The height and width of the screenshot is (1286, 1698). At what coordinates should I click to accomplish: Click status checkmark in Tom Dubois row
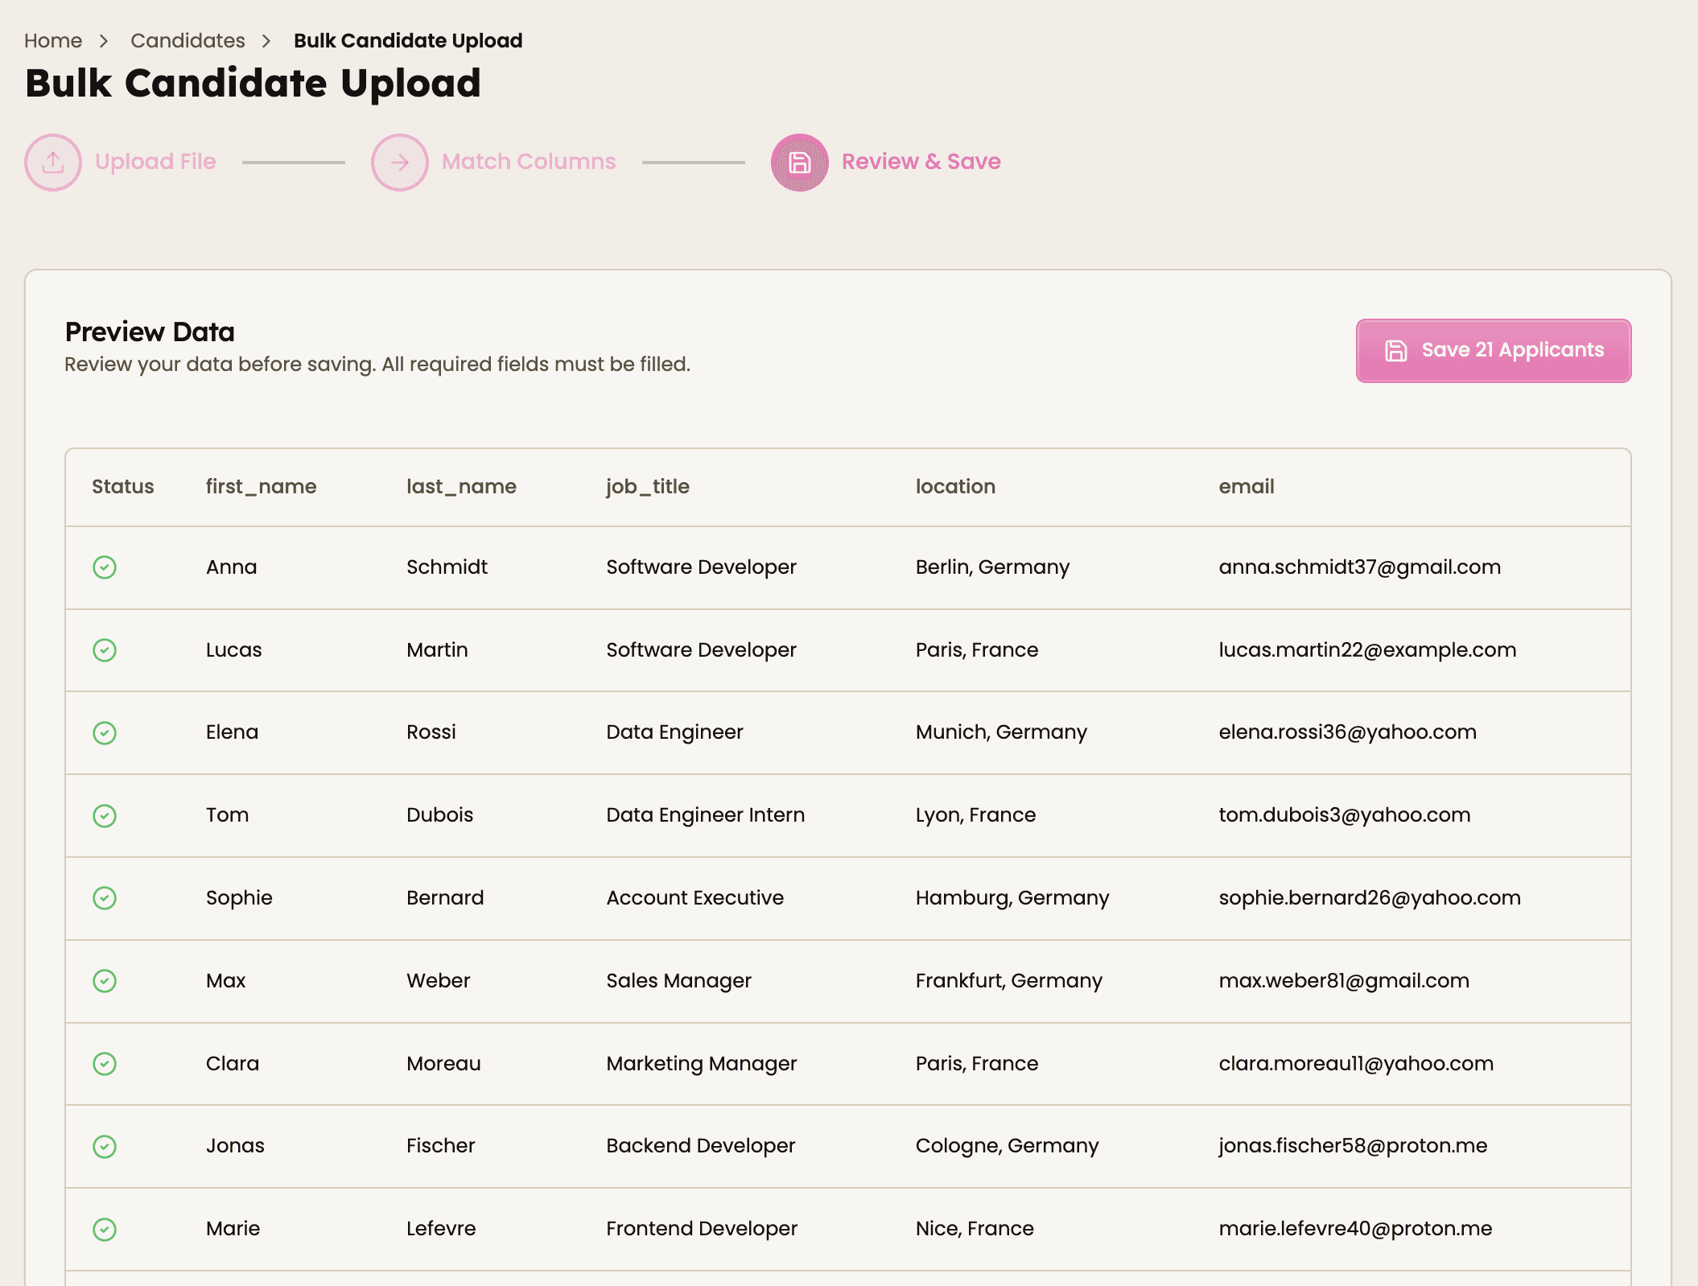[x=105, y=816]
